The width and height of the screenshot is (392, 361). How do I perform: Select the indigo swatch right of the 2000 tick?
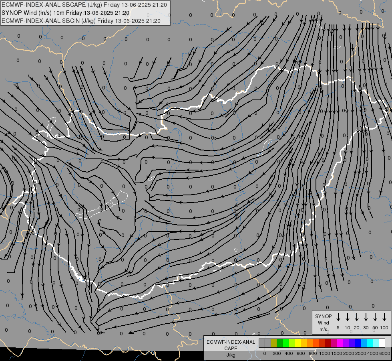(352, 343)
